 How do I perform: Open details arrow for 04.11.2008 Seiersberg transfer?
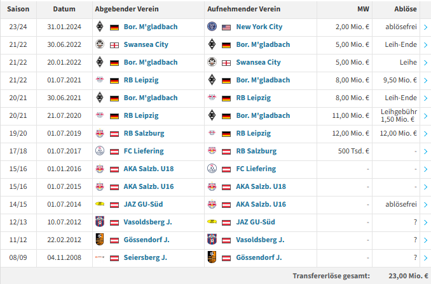[425, 258]
